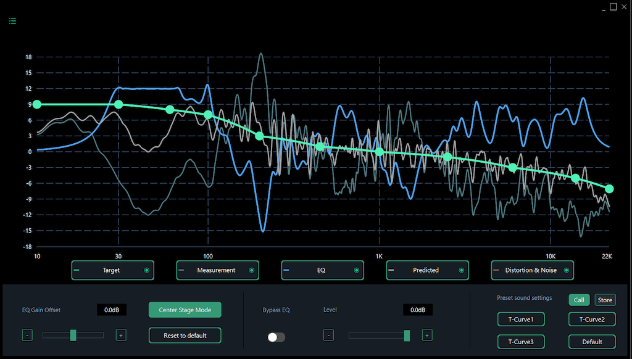Decrease EQ Gain Offset using minus button
632x359 pixels.
(27, 335)
